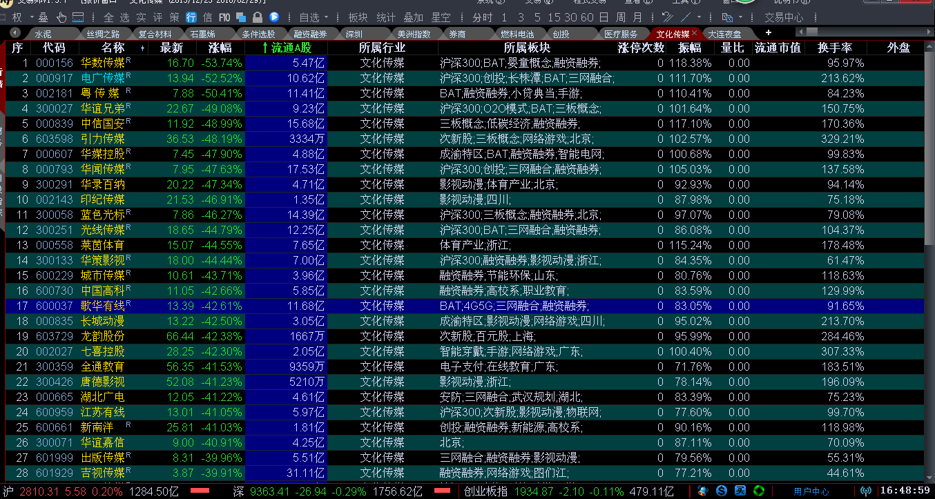Screen dimensions: 935x499
Task: Sort the table by 涨幅 column header
Action: coord(222,48)
